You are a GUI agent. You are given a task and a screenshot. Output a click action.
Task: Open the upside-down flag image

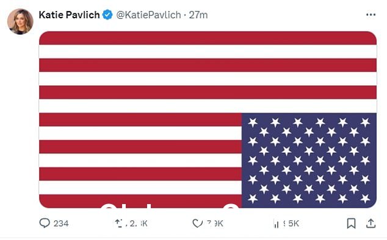pyautogui.click(x=208, y=119)
